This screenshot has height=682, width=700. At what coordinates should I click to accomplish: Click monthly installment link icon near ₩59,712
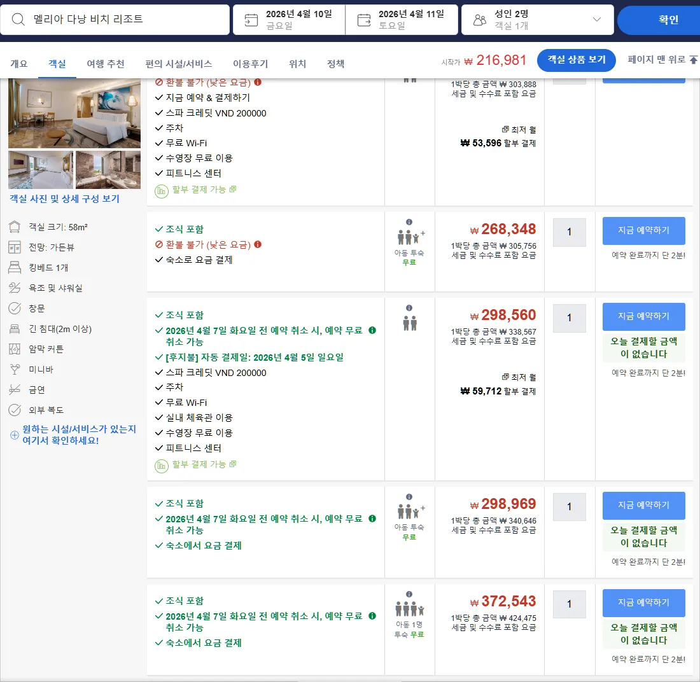point(505,377)
